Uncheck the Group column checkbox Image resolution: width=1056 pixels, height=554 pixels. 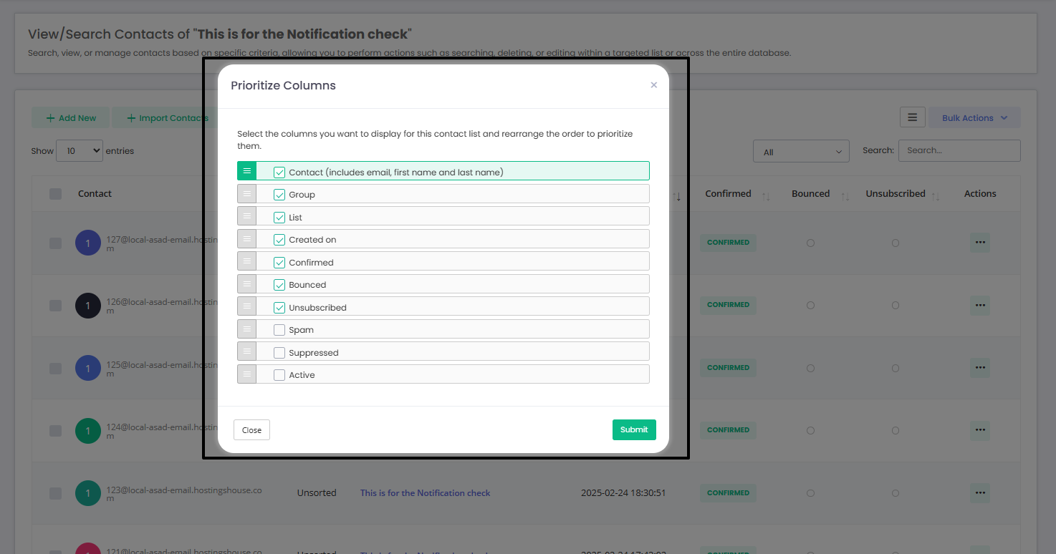point(279,195)
